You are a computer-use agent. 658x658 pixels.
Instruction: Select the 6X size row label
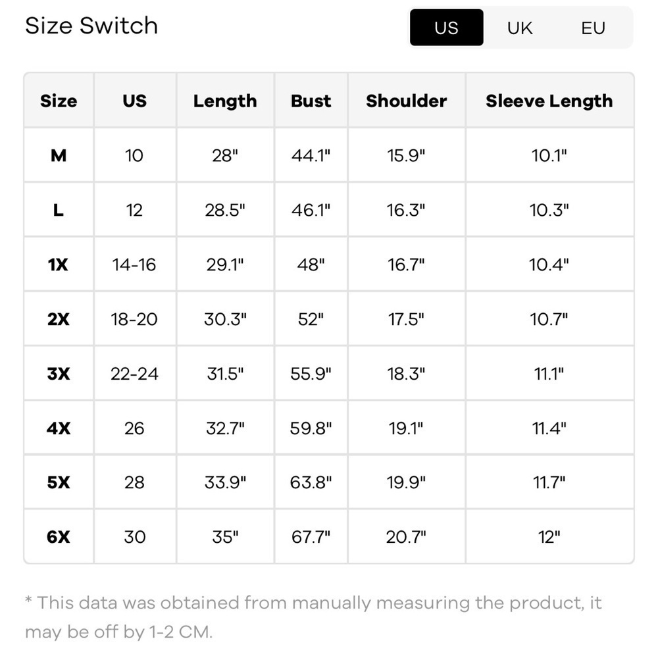(59, 537)
